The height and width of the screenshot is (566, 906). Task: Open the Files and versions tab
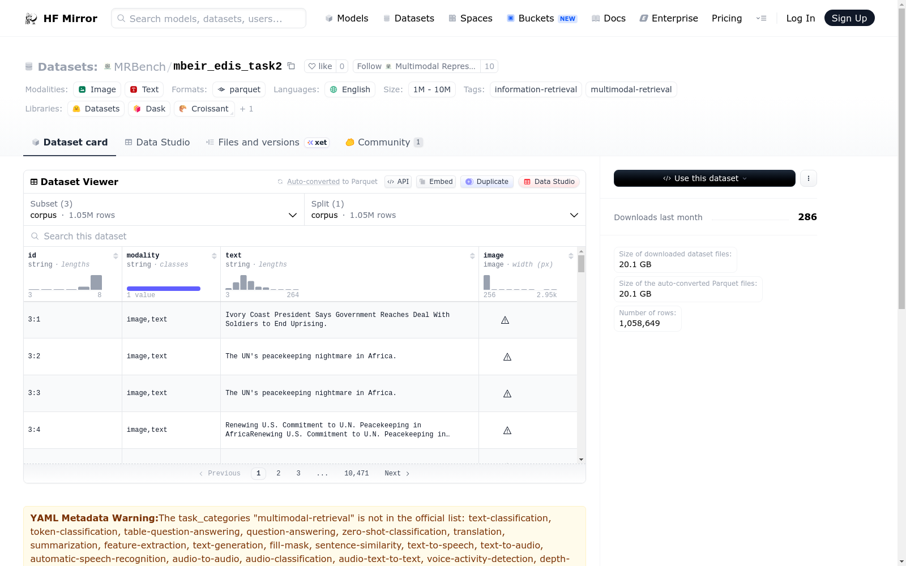[267, 143]
